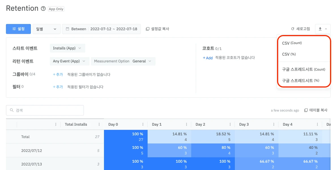Viewport: 334px width, 170px height.
Task: Expand the 일별 granularity dropdown
Action: click(x=46, y=29)
